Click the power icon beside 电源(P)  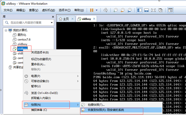[x=26, y=76]
